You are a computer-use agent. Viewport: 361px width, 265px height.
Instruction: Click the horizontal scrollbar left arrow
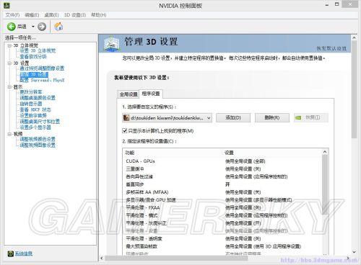pyautogui.click(x=102, y=259)
